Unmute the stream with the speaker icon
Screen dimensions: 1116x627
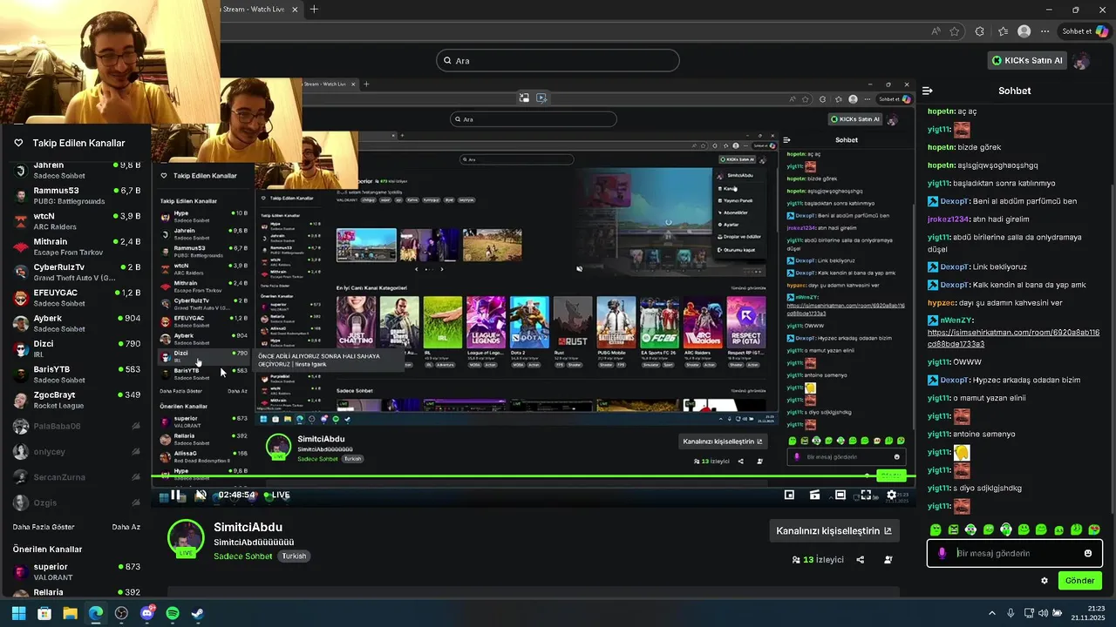coord(201,495)
